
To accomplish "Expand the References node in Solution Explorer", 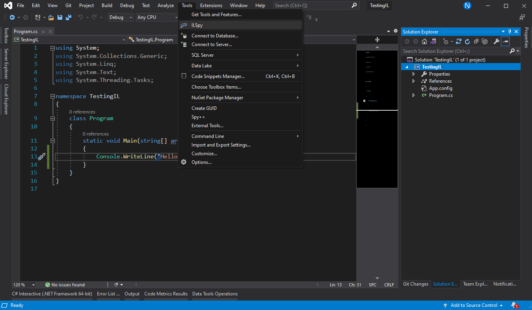I will 413,81.
